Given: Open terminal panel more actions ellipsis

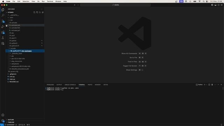Looking at the screenshot, I should tap(215, 85).
